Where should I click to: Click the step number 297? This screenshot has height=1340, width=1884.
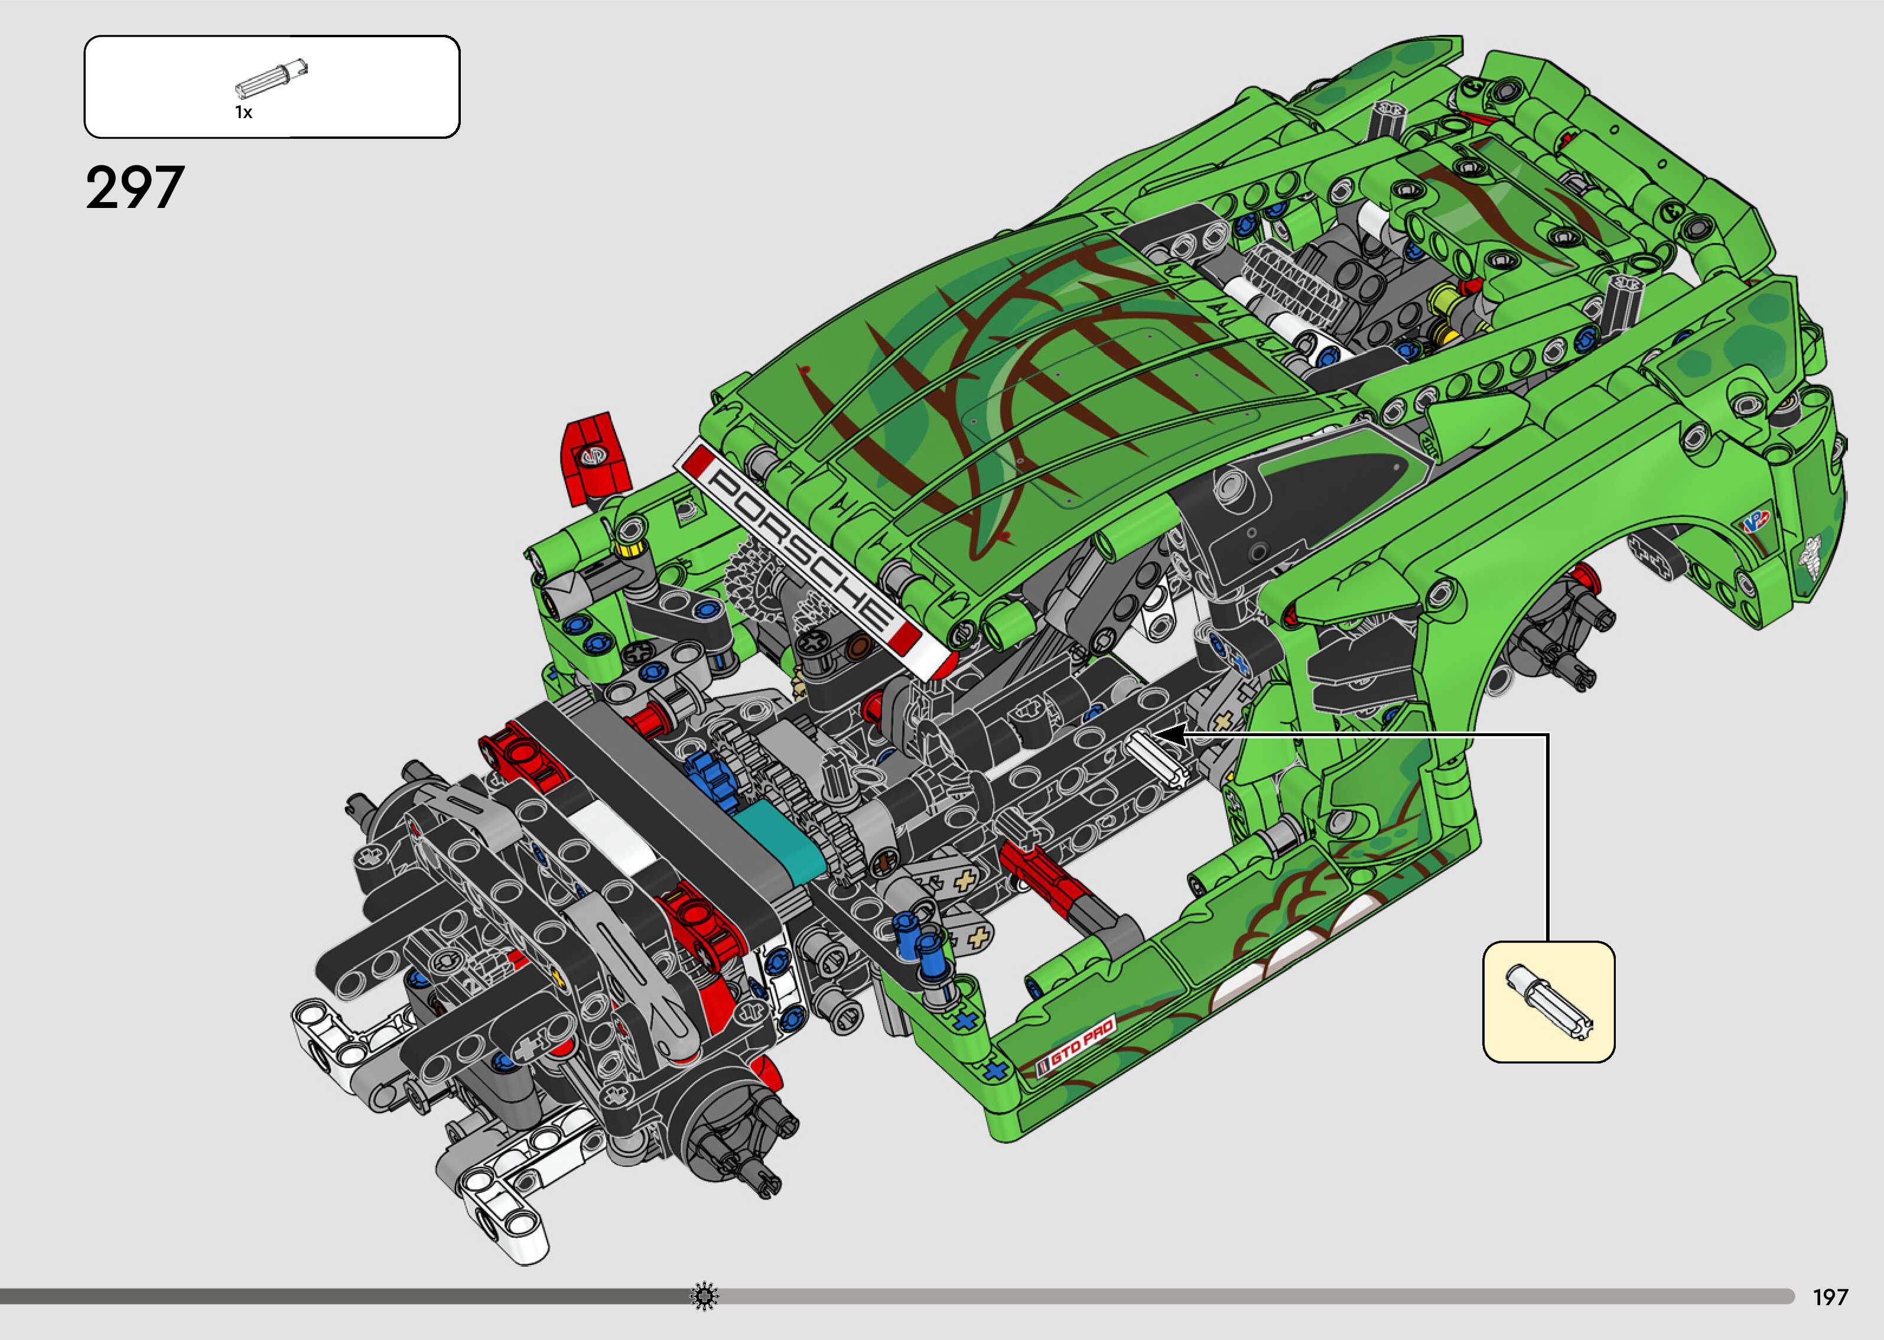135,188
